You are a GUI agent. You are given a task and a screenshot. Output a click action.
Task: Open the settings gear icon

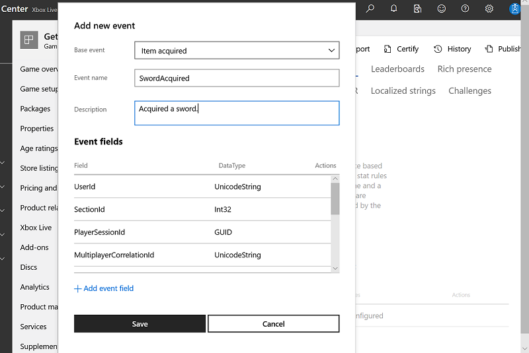click(489, 9)
